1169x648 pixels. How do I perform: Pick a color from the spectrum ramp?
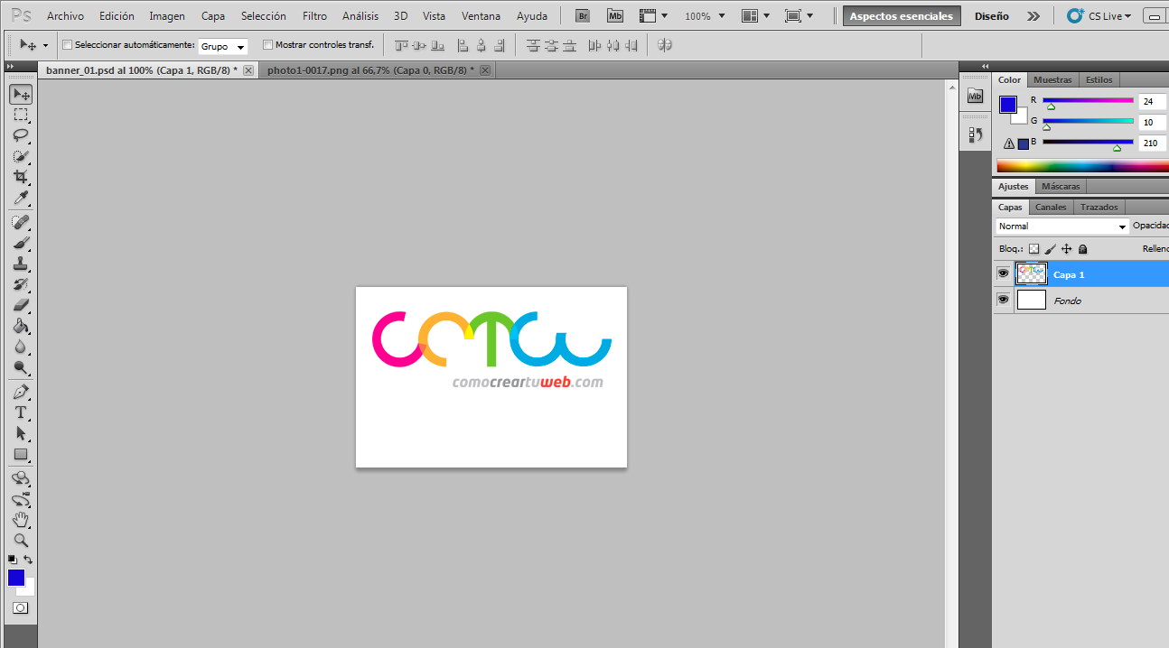[1082, 166]
